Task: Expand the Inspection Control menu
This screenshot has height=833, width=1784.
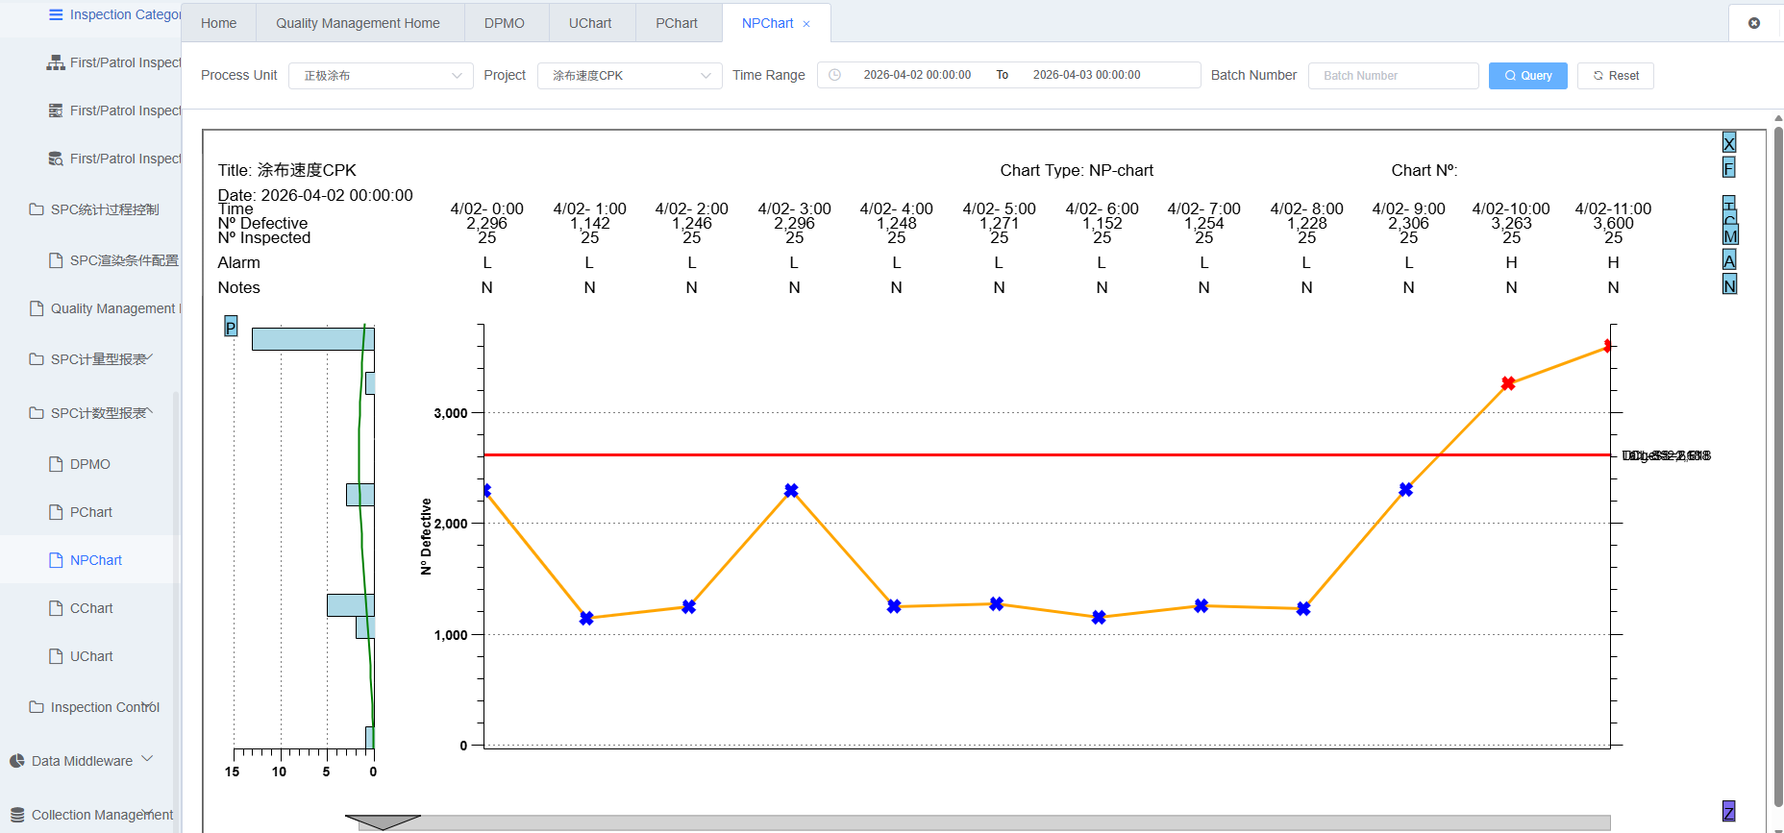Action: pyautogui.click(x=90, y=707)
